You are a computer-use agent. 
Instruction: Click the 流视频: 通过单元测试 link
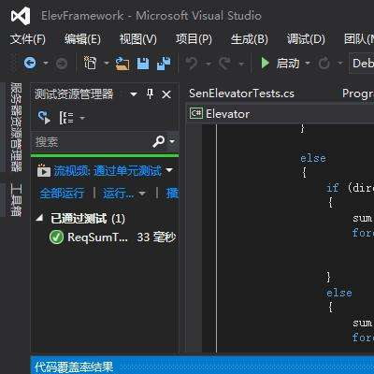pyautogui.click(x=108, y=171)
